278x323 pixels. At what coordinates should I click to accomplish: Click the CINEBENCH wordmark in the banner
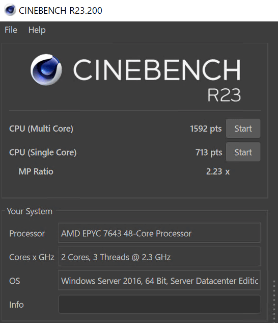[x=157, y=69]
